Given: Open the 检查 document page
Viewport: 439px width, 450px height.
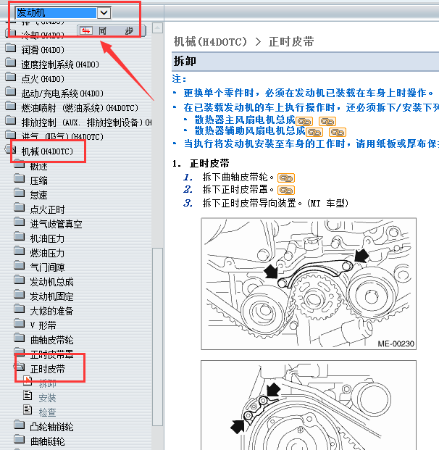Looking at the screenshot, I should pyautogui.click(x=47, y=412).
